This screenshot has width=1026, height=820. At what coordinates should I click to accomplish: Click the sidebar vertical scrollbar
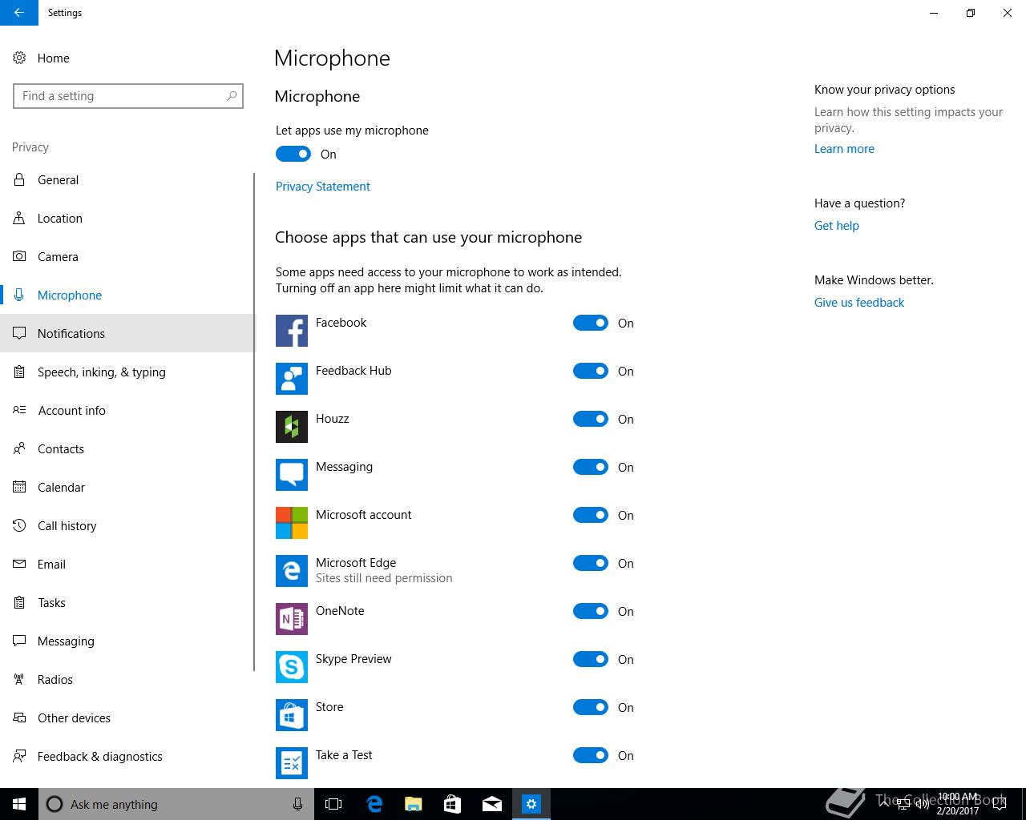254,422
